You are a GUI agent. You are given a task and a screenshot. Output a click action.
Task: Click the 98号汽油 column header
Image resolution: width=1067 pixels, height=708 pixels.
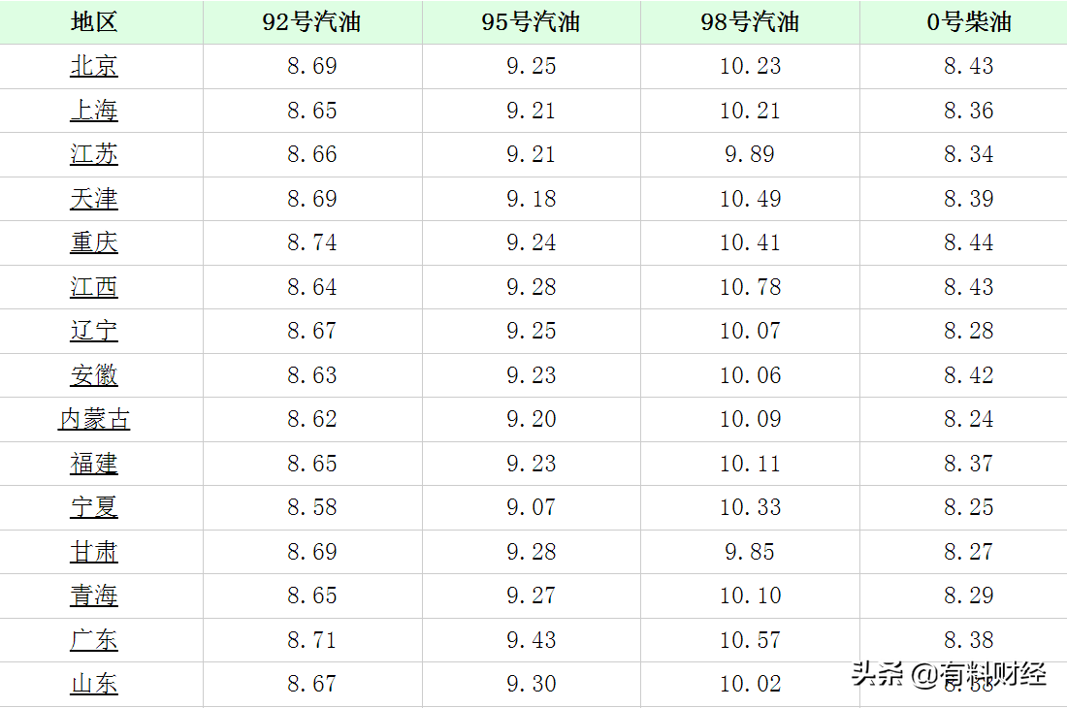pos(750,22)
